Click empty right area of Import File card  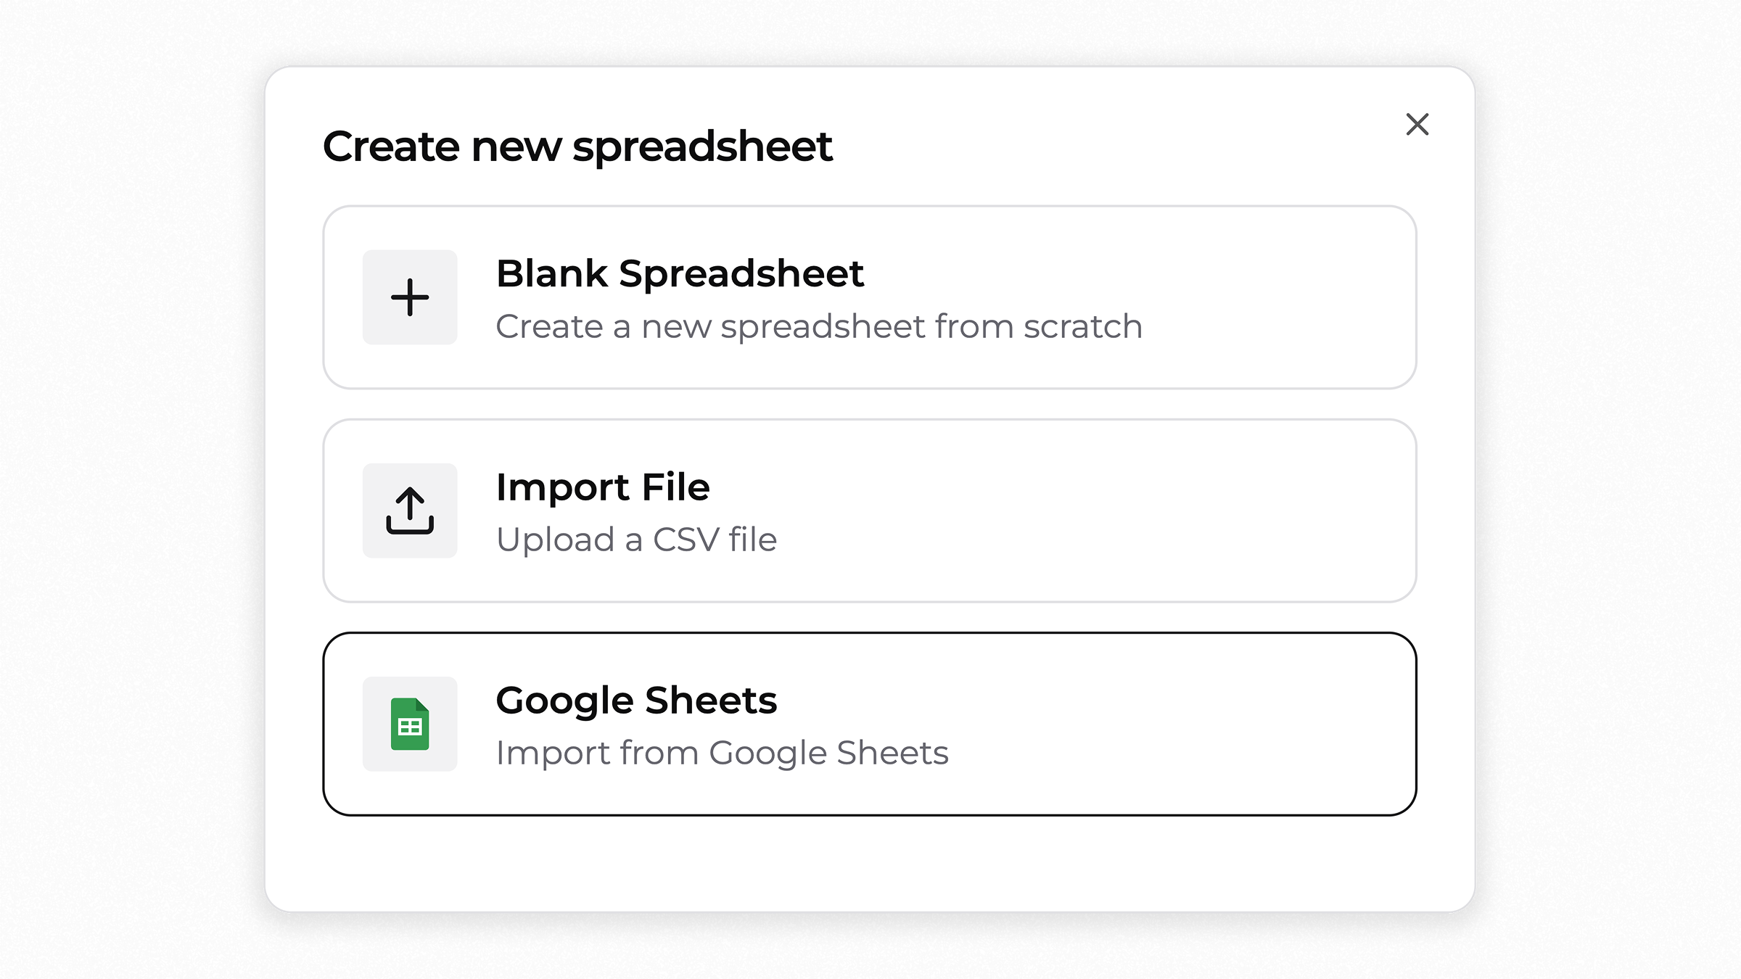coord(1161,511)
